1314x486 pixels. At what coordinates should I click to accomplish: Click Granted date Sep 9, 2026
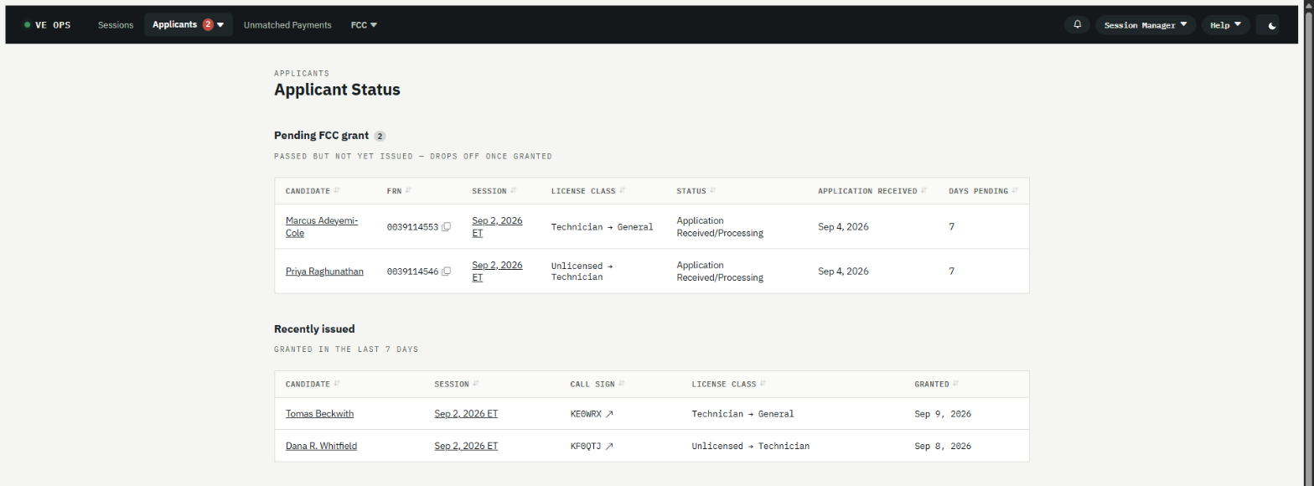943,414
